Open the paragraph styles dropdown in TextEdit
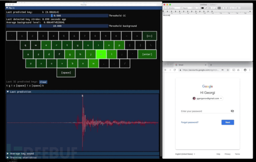 point(165,8)
